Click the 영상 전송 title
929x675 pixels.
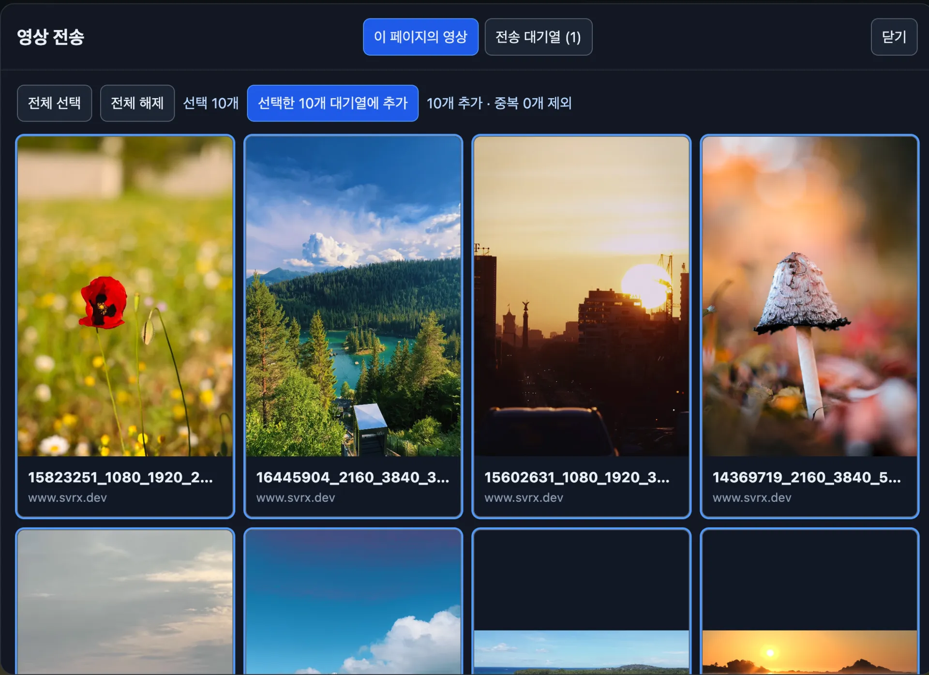[50, 37]
